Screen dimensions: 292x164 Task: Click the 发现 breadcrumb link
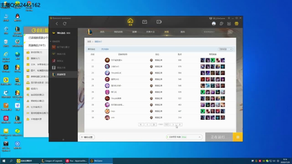(89, 41)
